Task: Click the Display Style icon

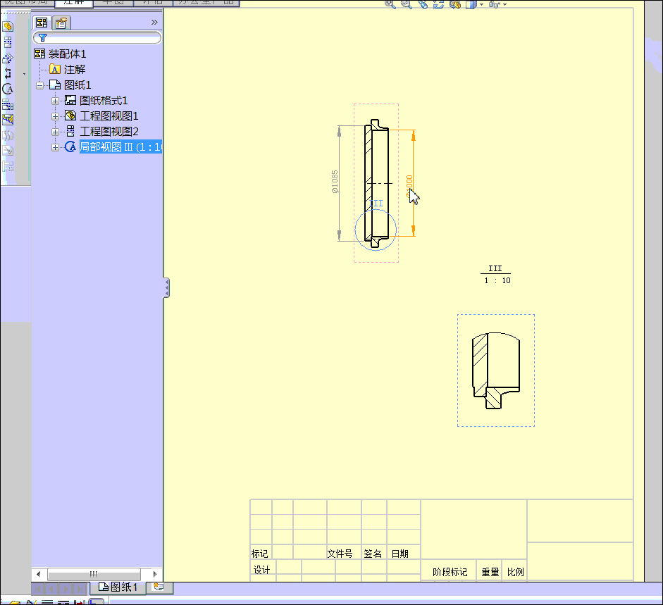Action: tap(471, 4)
